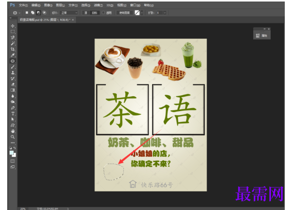Open the 图像 menu
293x210 pixels.
pos(48,5)
